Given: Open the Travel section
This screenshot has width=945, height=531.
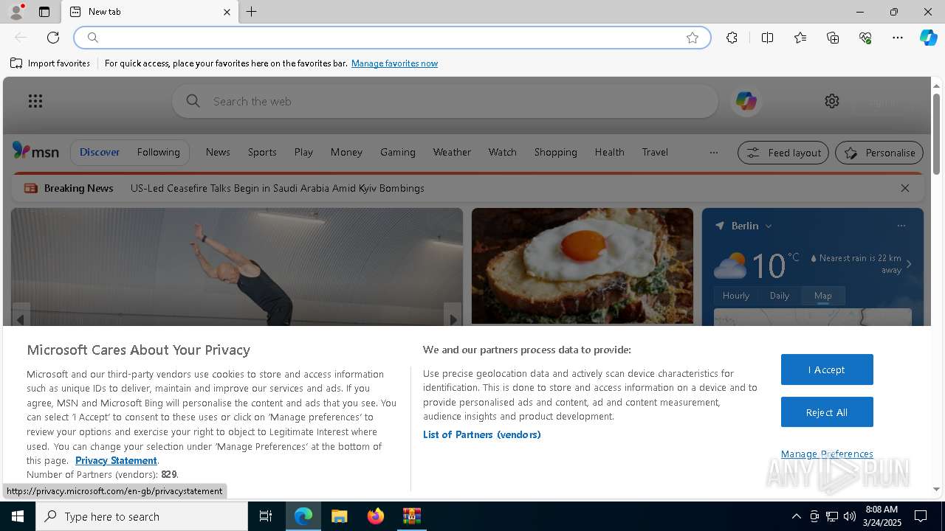Looking at the screenshot, I should tap(655, 152).
